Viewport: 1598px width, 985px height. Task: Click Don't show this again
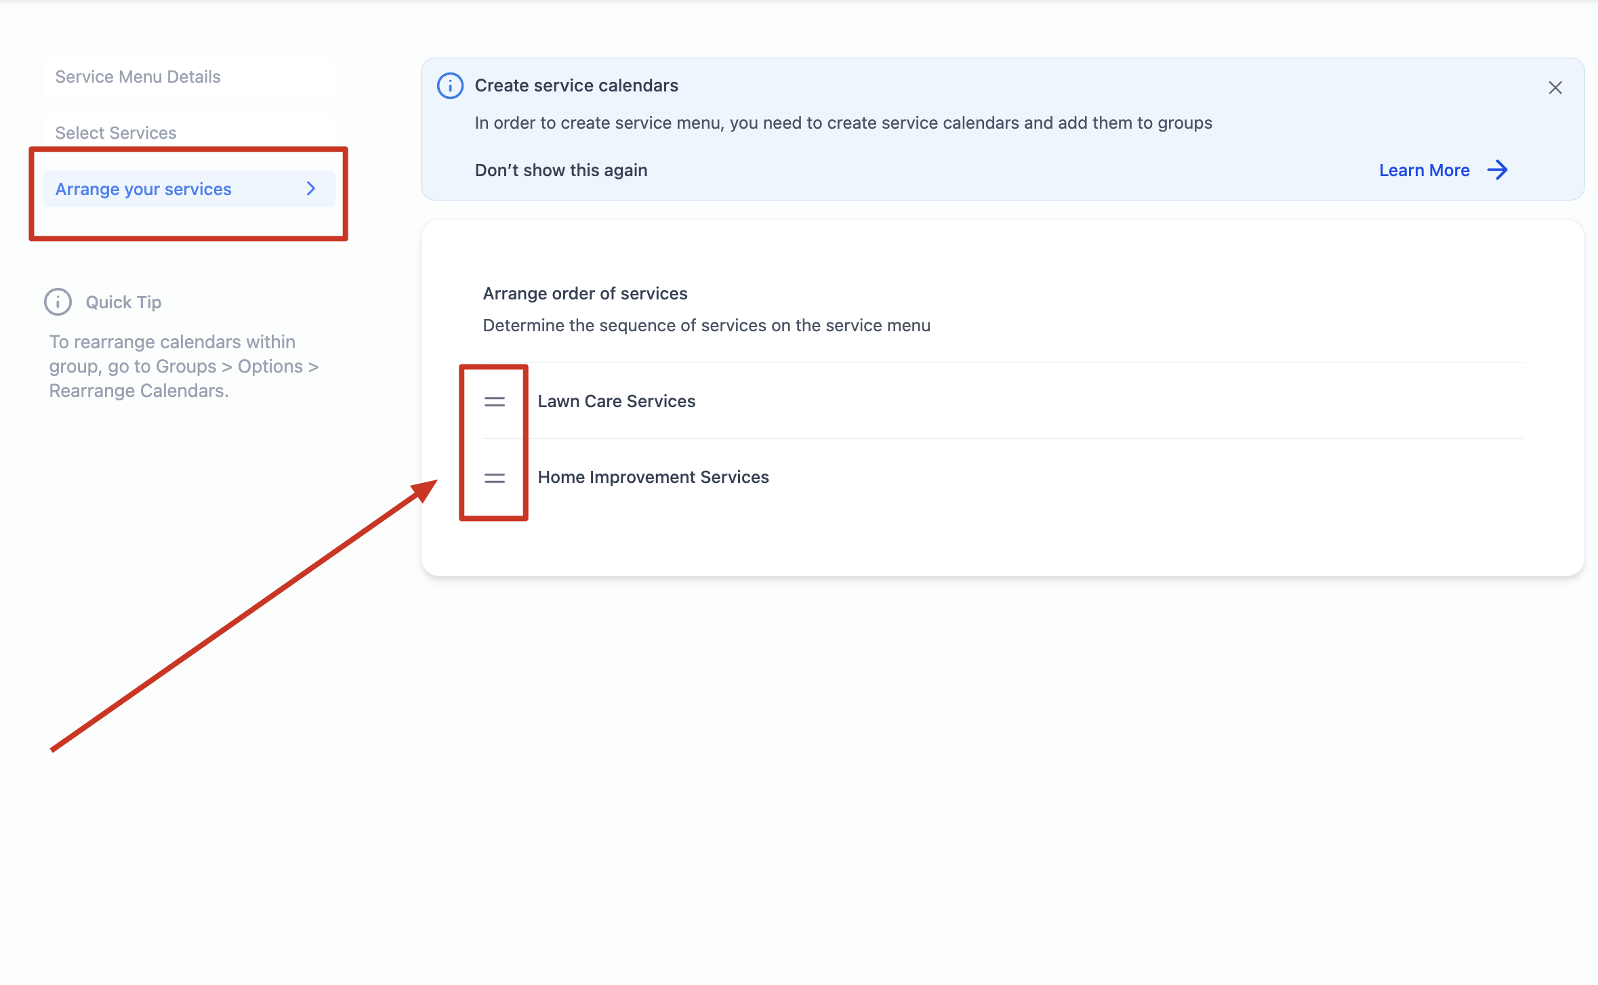pos(560,170)
